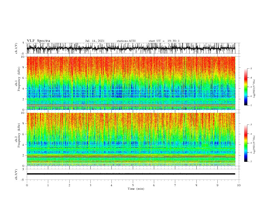Click the "-7" tick on ch.2 color bar
Image resolution: width=269 pixels, height=208 pixels.
coord(250,162)
